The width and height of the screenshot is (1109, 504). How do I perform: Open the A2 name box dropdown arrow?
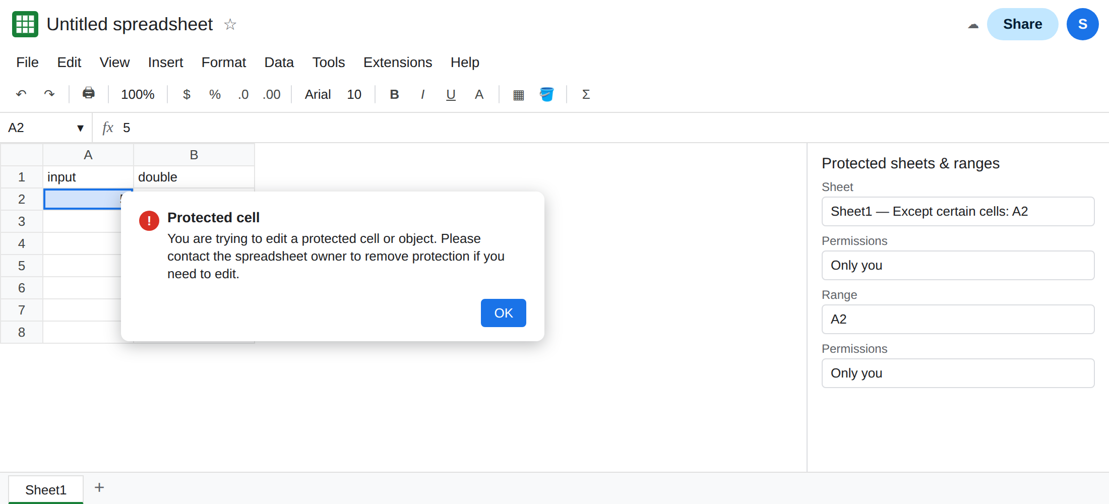click(x=80, y=128)
